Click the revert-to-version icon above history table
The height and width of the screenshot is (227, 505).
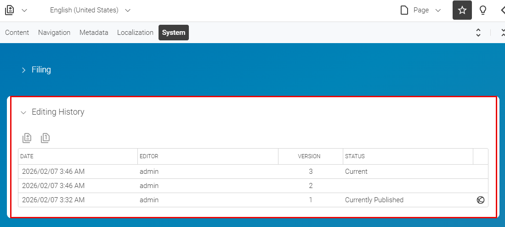(45, 138)
